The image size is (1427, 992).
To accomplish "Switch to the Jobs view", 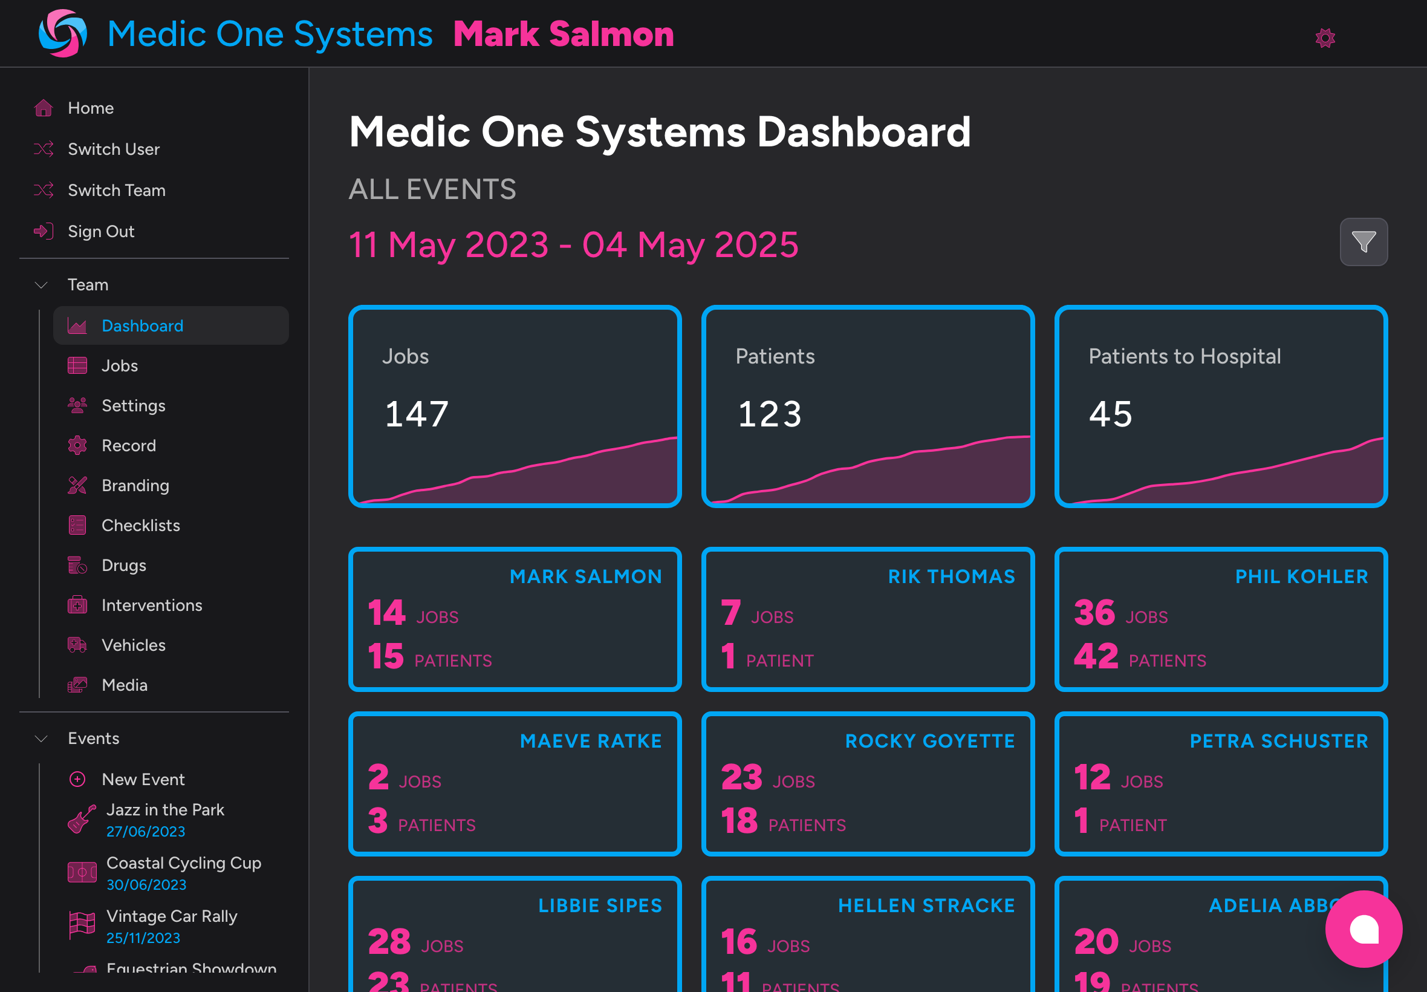I will coord(119,365).
